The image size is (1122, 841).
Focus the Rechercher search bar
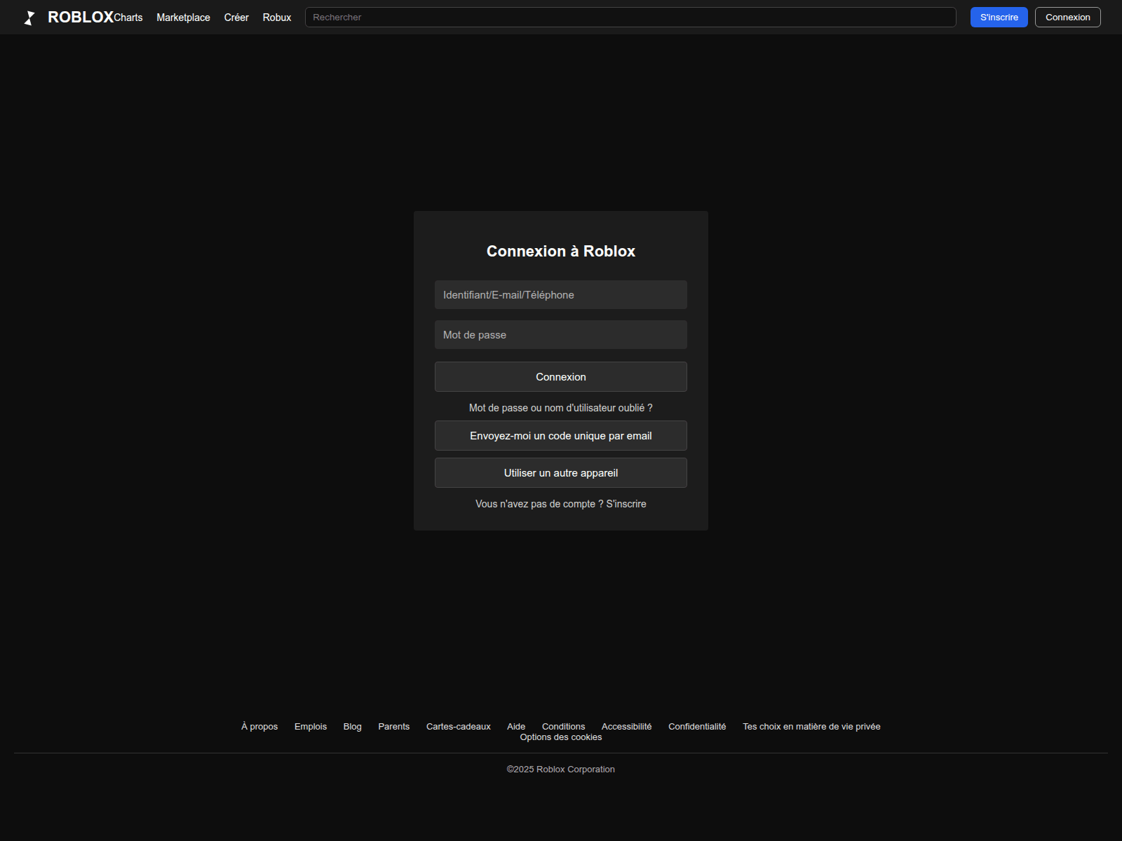630,18
